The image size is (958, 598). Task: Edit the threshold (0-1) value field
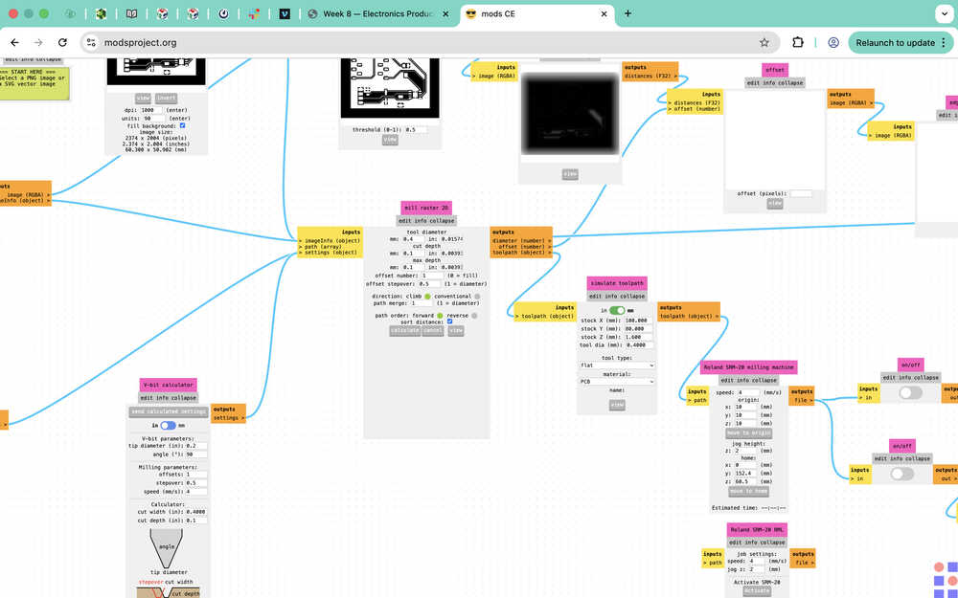(416, 130)
